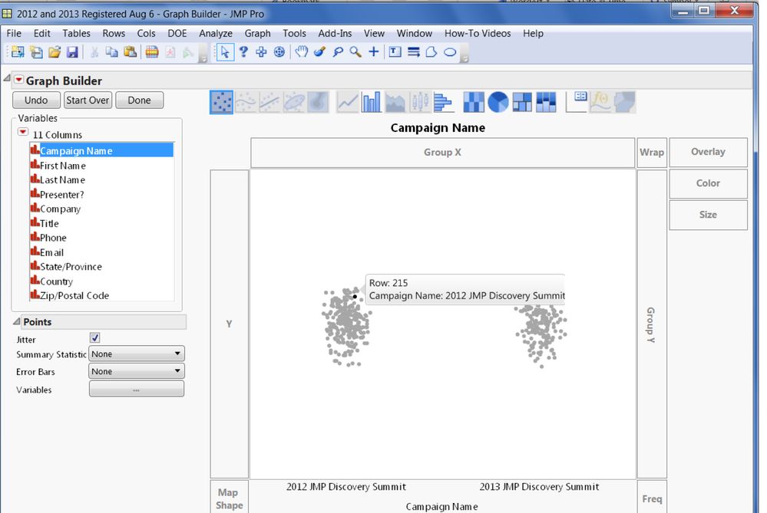
Task: Select the Arrow cursor tool
Action: 224,52
